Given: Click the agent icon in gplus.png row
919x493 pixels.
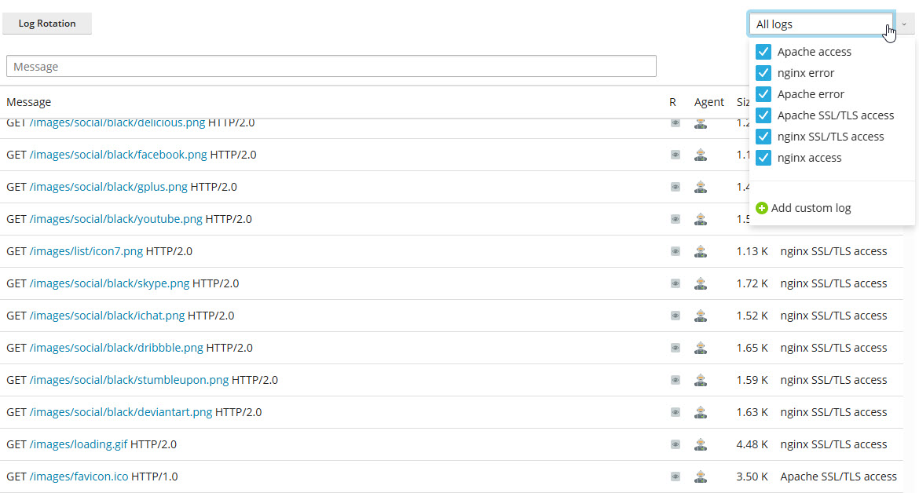Looking at the screenshot, I should [701, 187].
